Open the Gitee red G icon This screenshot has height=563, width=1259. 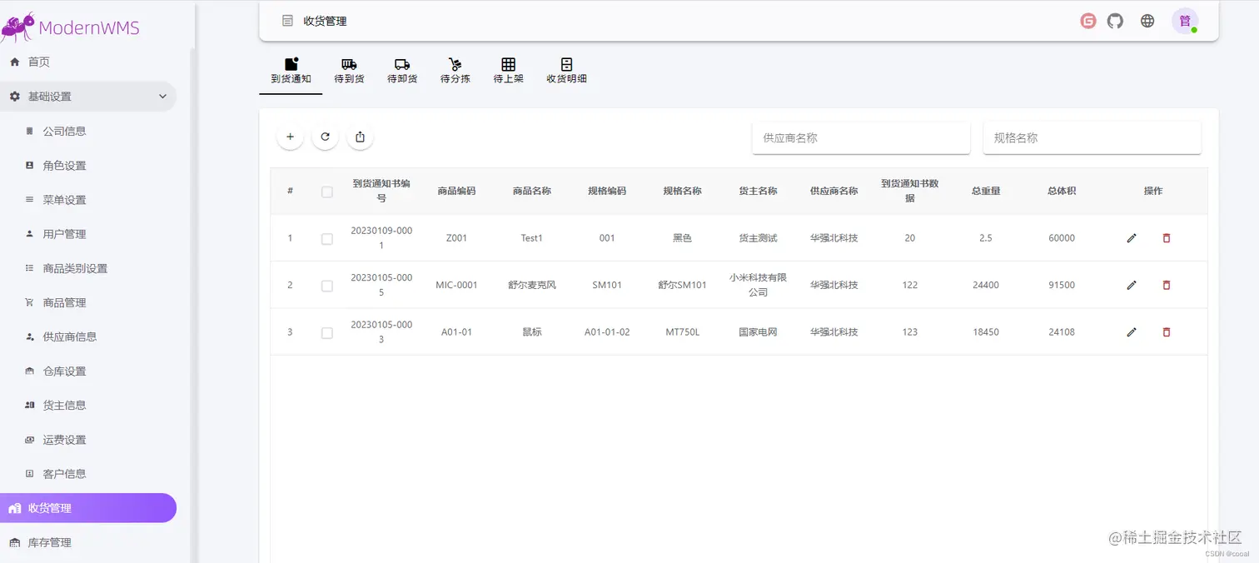pos(1088,21)
